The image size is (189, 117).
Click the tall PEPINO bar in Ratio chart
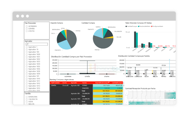coord(134,39)
